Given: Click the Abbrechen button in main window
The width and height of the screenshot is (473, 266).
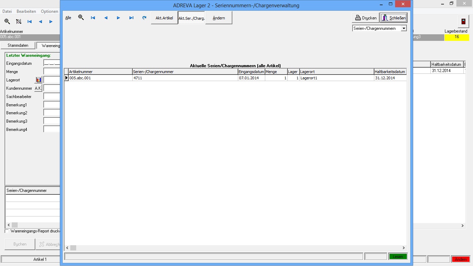Looking at the screenshot, I should click(x=48, y=244).
